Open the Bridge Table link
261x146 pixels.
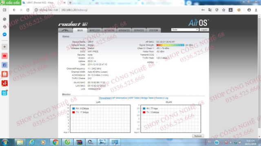pos(147,98)
